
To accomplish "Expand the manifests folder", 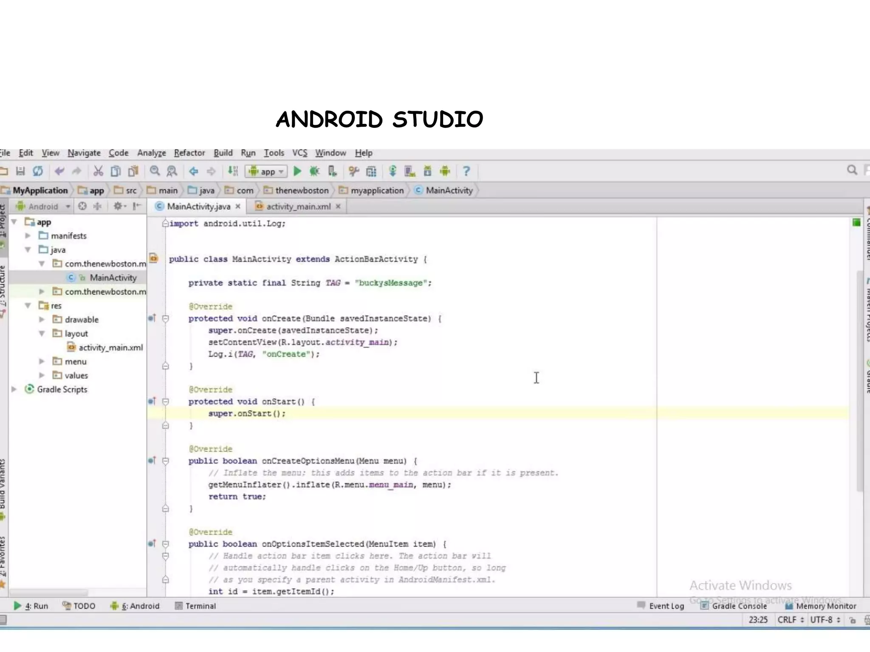I will [x=28, y=236].
